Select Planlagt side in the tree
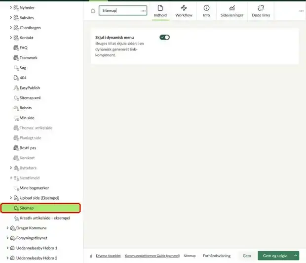Viewport: 306px width, 263px height. 30,137
